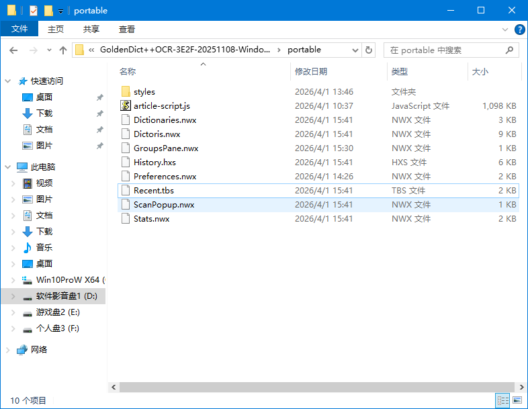Sort by the 修改日期 column header
This screenshot has width=528, height=409.
pyautogui.click(x=311, y=71)
